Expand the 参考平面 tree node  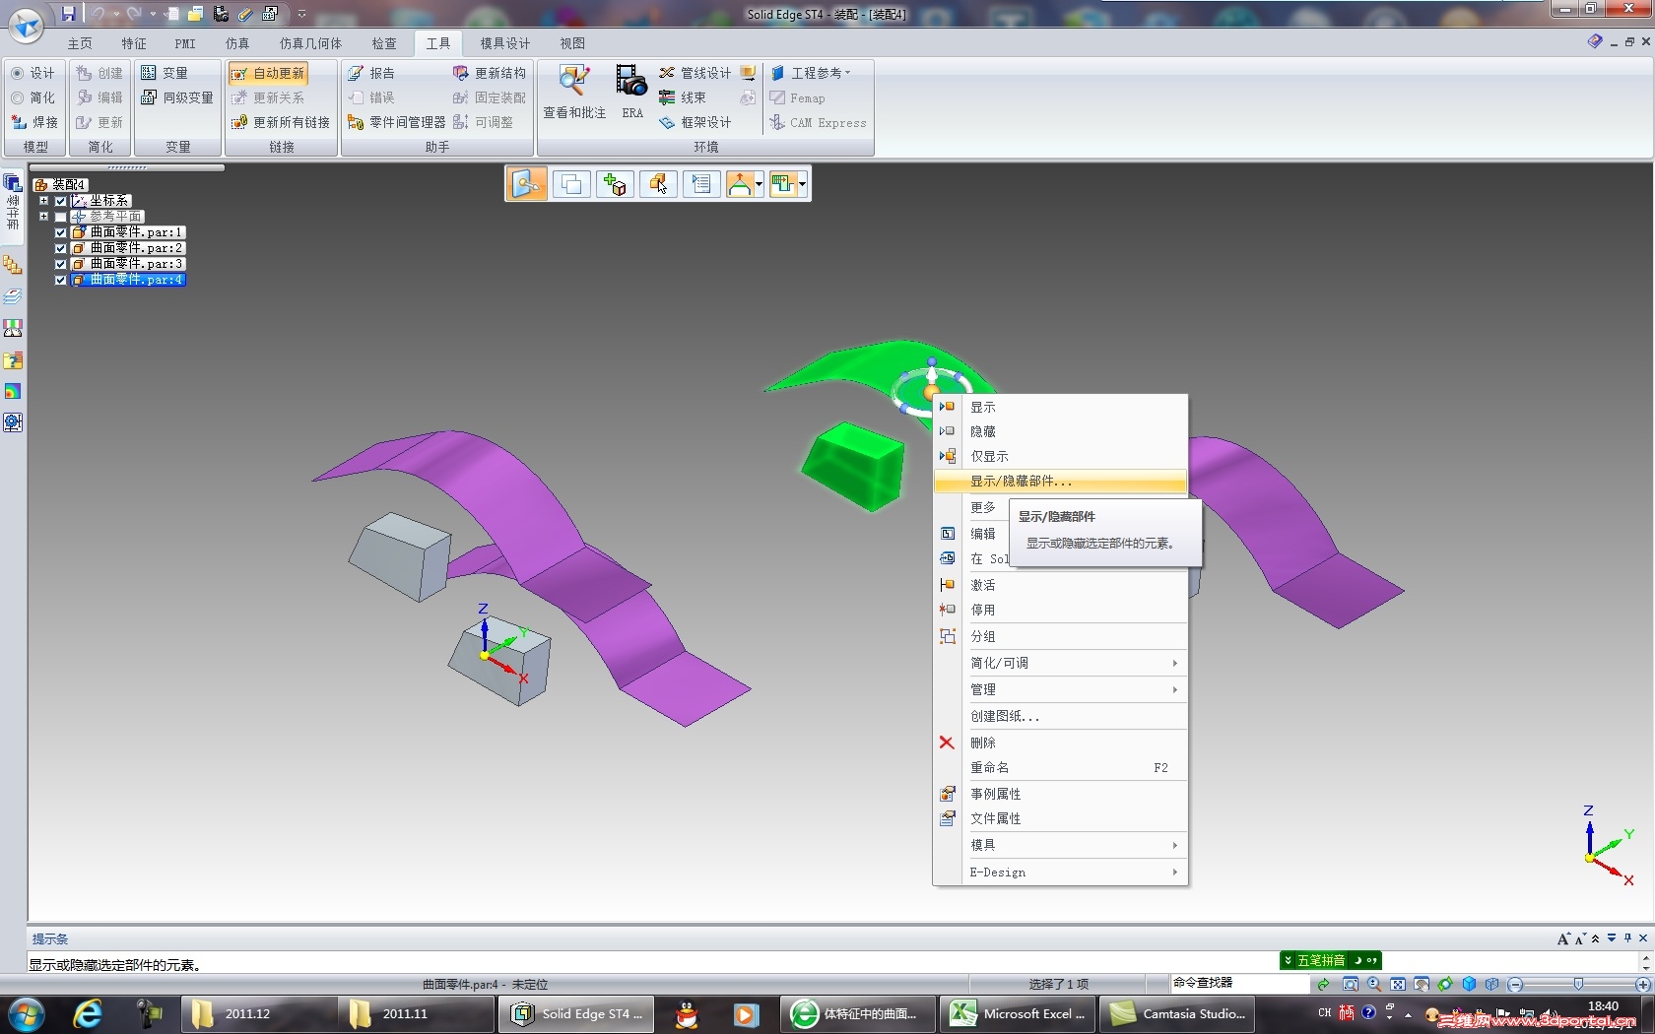43,217
